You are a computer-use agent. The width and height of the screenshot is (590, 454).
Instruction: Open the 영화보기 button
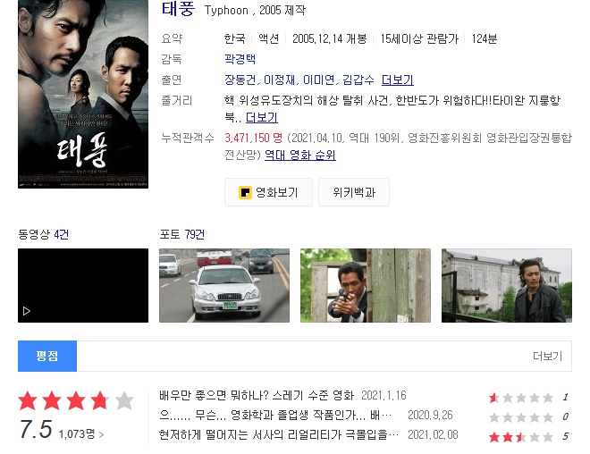(x=268, y=192)
